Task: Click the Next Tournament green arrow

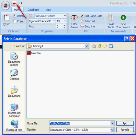Action: tap(123, 18)
